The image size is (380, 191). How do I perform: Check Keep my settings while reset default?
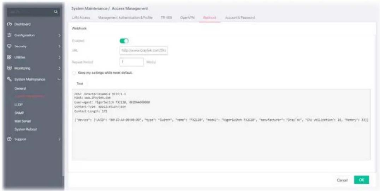tap(74, 73)
